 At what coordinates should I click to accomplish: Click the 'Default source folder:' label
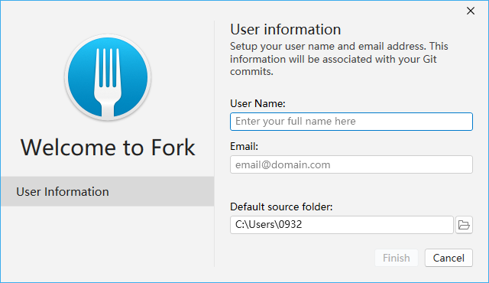click(x=281, y=207)
